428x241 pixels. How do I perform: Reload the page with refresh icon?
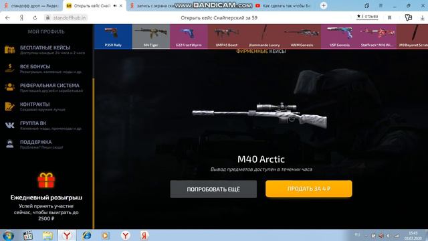(x=35, y=18)
